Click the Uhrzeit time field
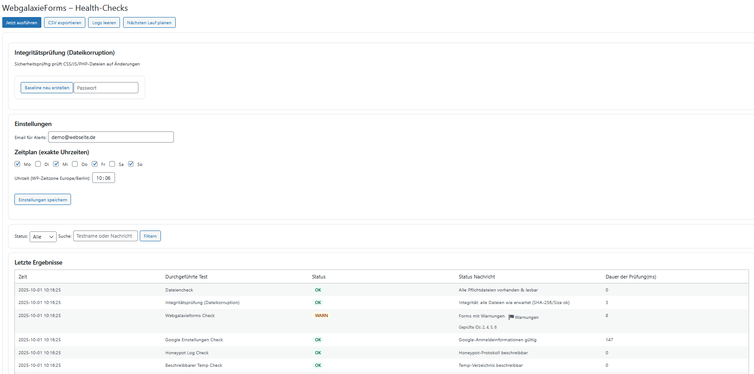Viewport: 754px width, 374px height. coord(103,178)
